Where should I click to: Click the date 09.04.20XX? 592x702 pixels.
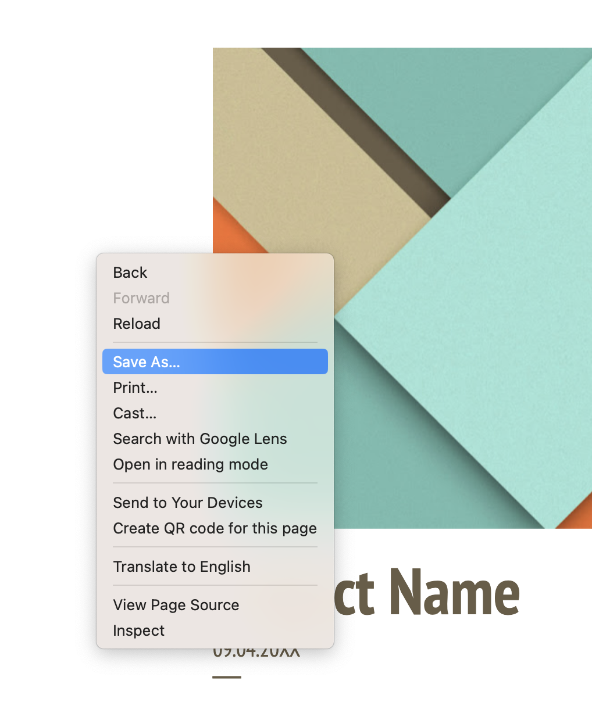tap(256, 652)
